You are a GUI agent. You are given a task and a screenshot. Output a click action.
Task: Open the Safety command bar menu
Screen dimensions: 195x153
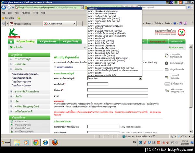pyautogui.click(x=159, y=23)
